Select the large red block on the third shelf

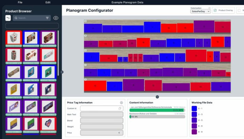pyautogui.click(x=196, y=56)
